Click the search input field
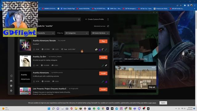Screen dimensions: 197x111 coord(58,19)
